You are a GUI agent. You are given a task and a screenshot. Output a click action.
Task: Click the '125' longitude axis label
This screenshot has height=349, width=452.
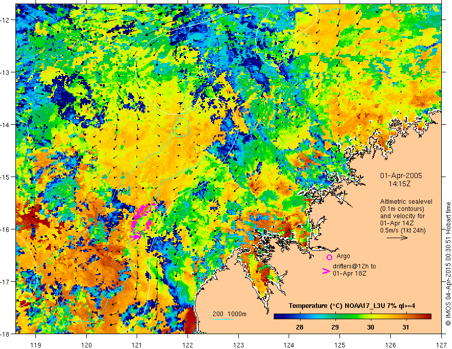[x=340, y=345]
